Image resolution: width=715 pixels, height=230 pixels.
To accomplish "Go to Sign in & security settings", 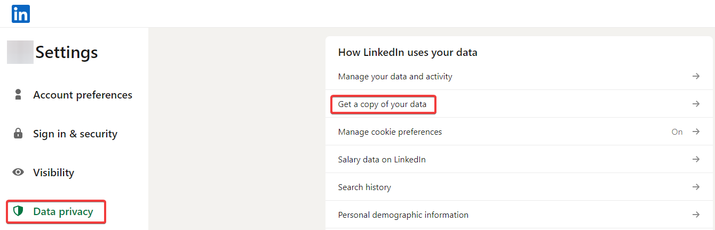I will [75, 134].
